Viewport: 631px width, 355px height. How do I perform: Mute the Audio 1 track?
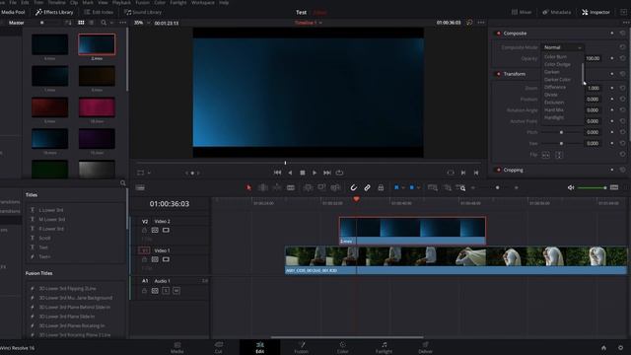tap(176, 291)
